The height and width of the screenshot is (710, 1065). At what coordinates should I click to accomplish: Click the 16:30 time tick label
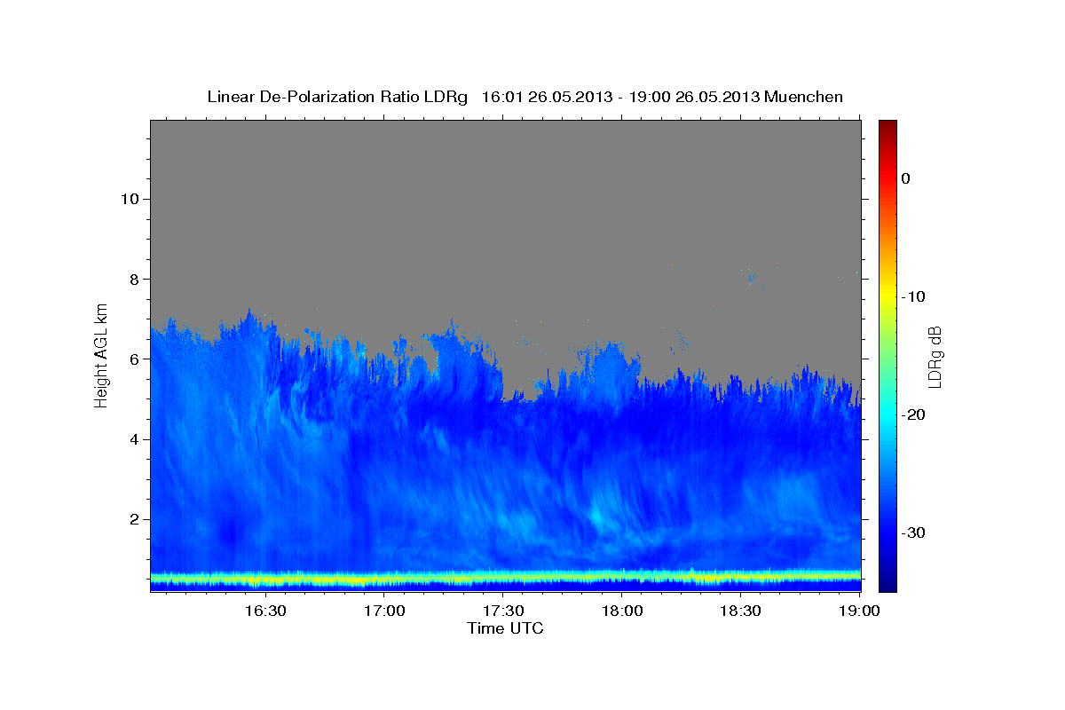(265, 611)
